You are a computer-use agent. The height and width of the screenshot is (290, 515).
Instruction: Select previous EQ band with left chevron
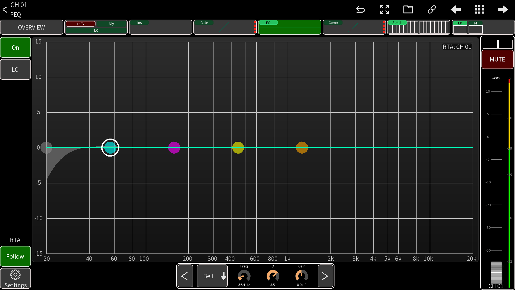pyautogui.click(x=185, y=276)
